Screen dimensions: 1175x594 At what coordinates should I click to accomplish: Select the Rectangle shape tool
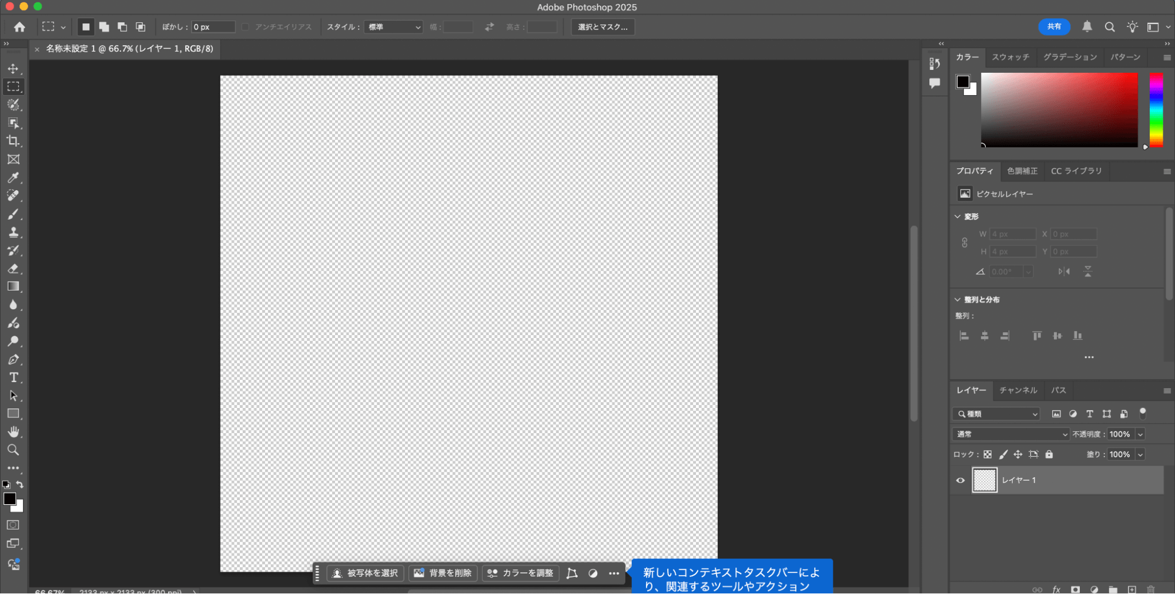[13, 414]
